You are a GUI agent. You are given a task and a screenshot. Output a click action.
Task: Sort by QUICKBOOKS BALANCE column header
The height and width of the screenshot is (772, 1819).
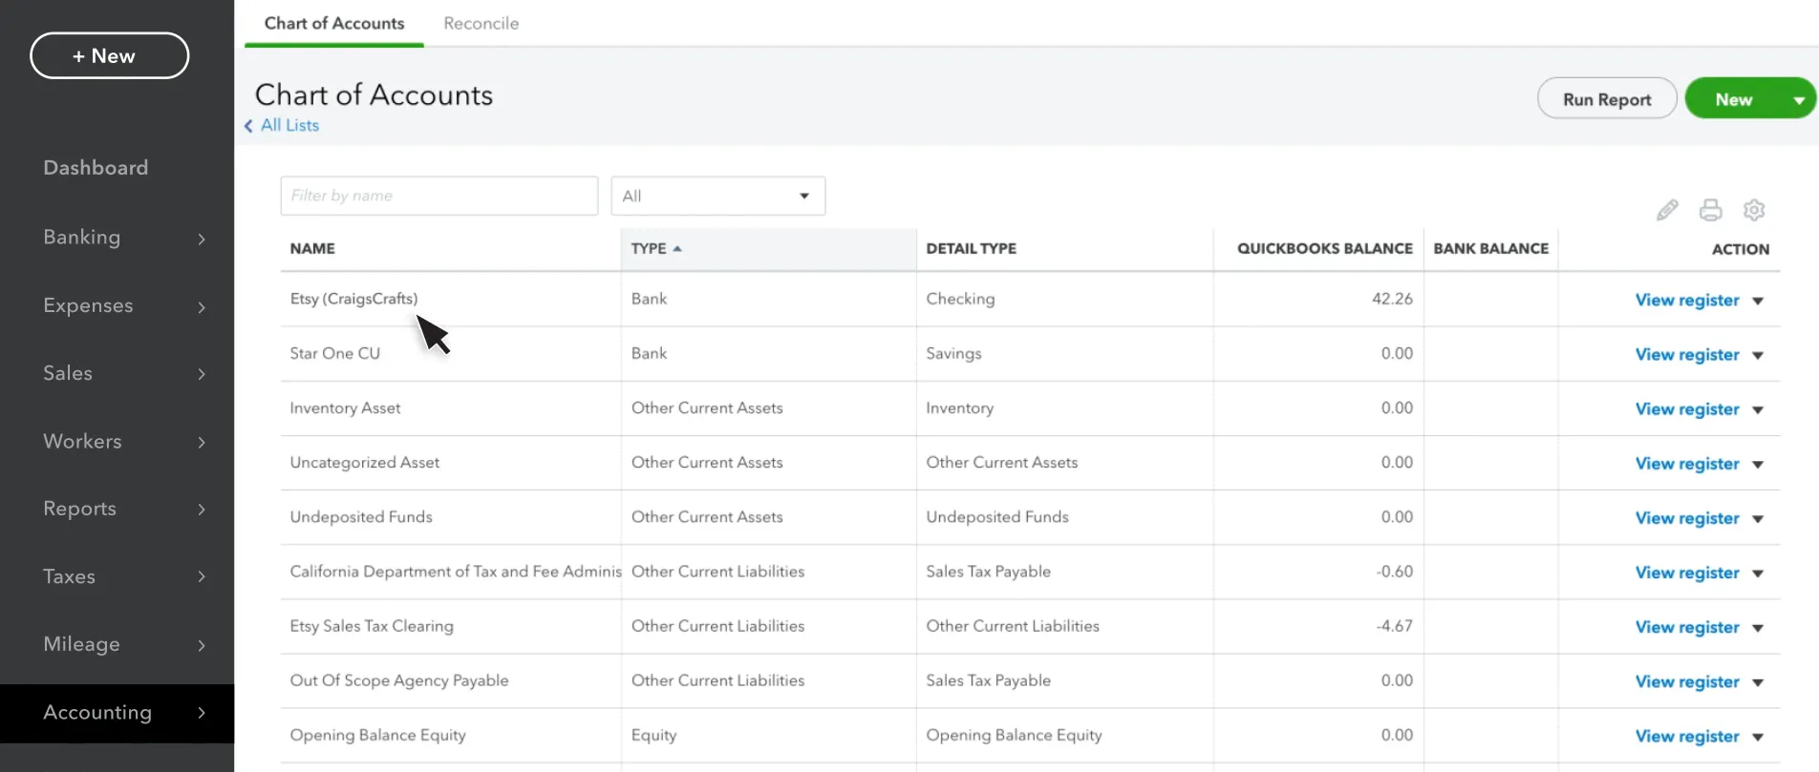click(x=1325, y=248)
